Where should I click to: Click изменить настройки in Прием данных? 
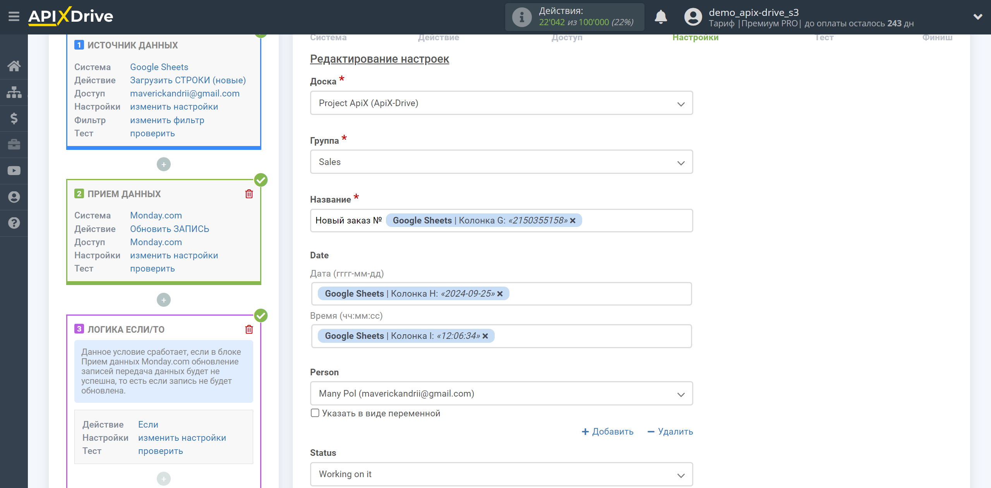pyautogui.click(x=174, y=255)
